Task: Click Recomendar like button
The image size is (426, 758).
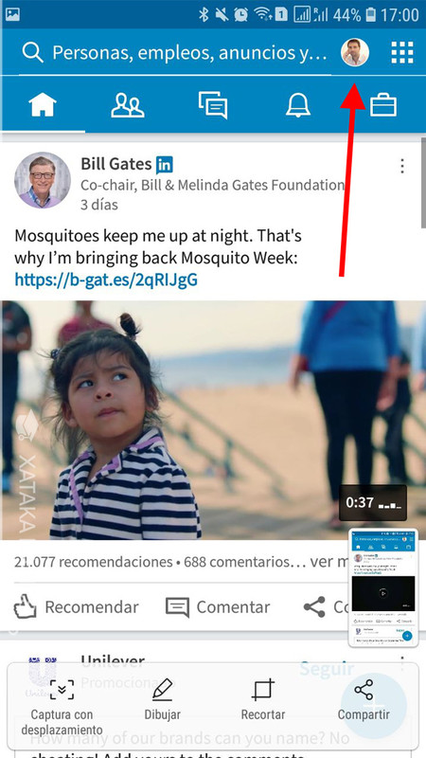Action: point(76,607)
